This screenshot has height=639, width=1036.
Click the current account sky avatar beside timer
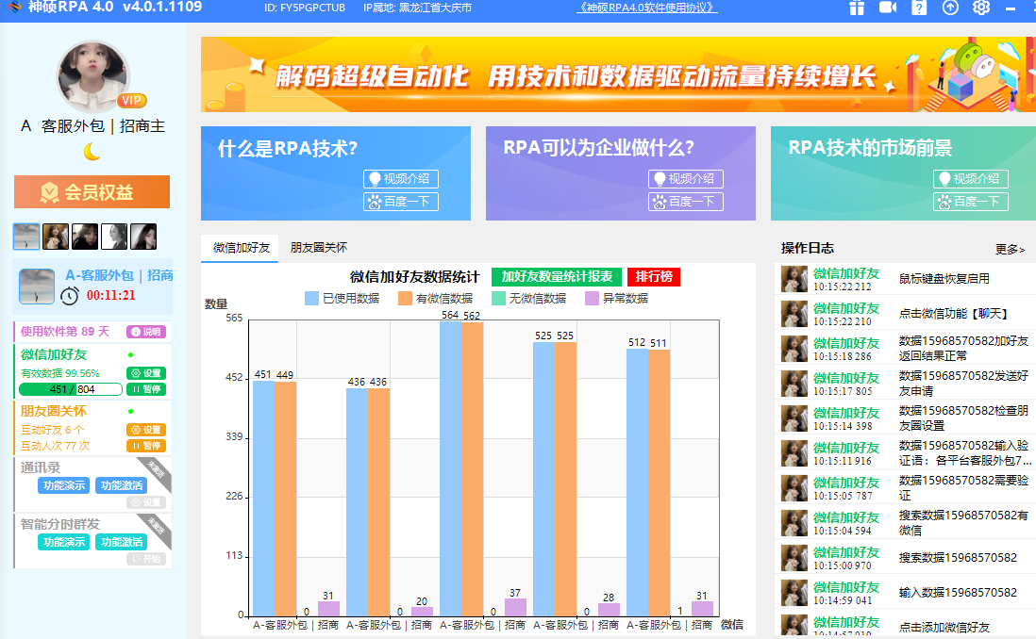(x=37, y=287)
